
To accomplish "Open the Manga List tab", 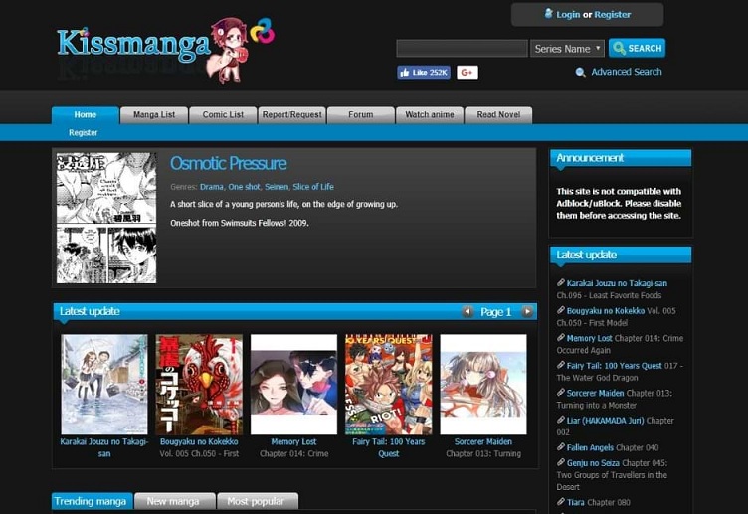I will pyautogui.click(x=154, y=115).
